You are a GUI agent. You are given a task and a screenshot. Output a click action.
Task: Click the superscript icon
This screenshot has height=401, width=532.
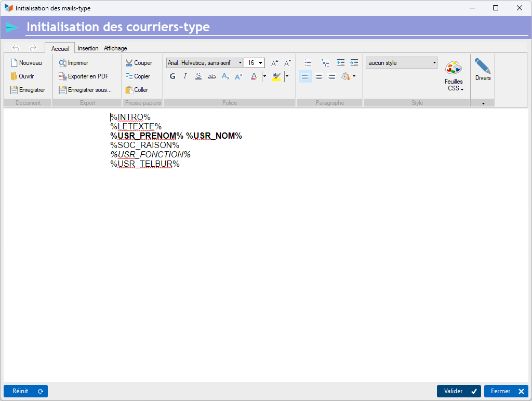coord(238,76)
